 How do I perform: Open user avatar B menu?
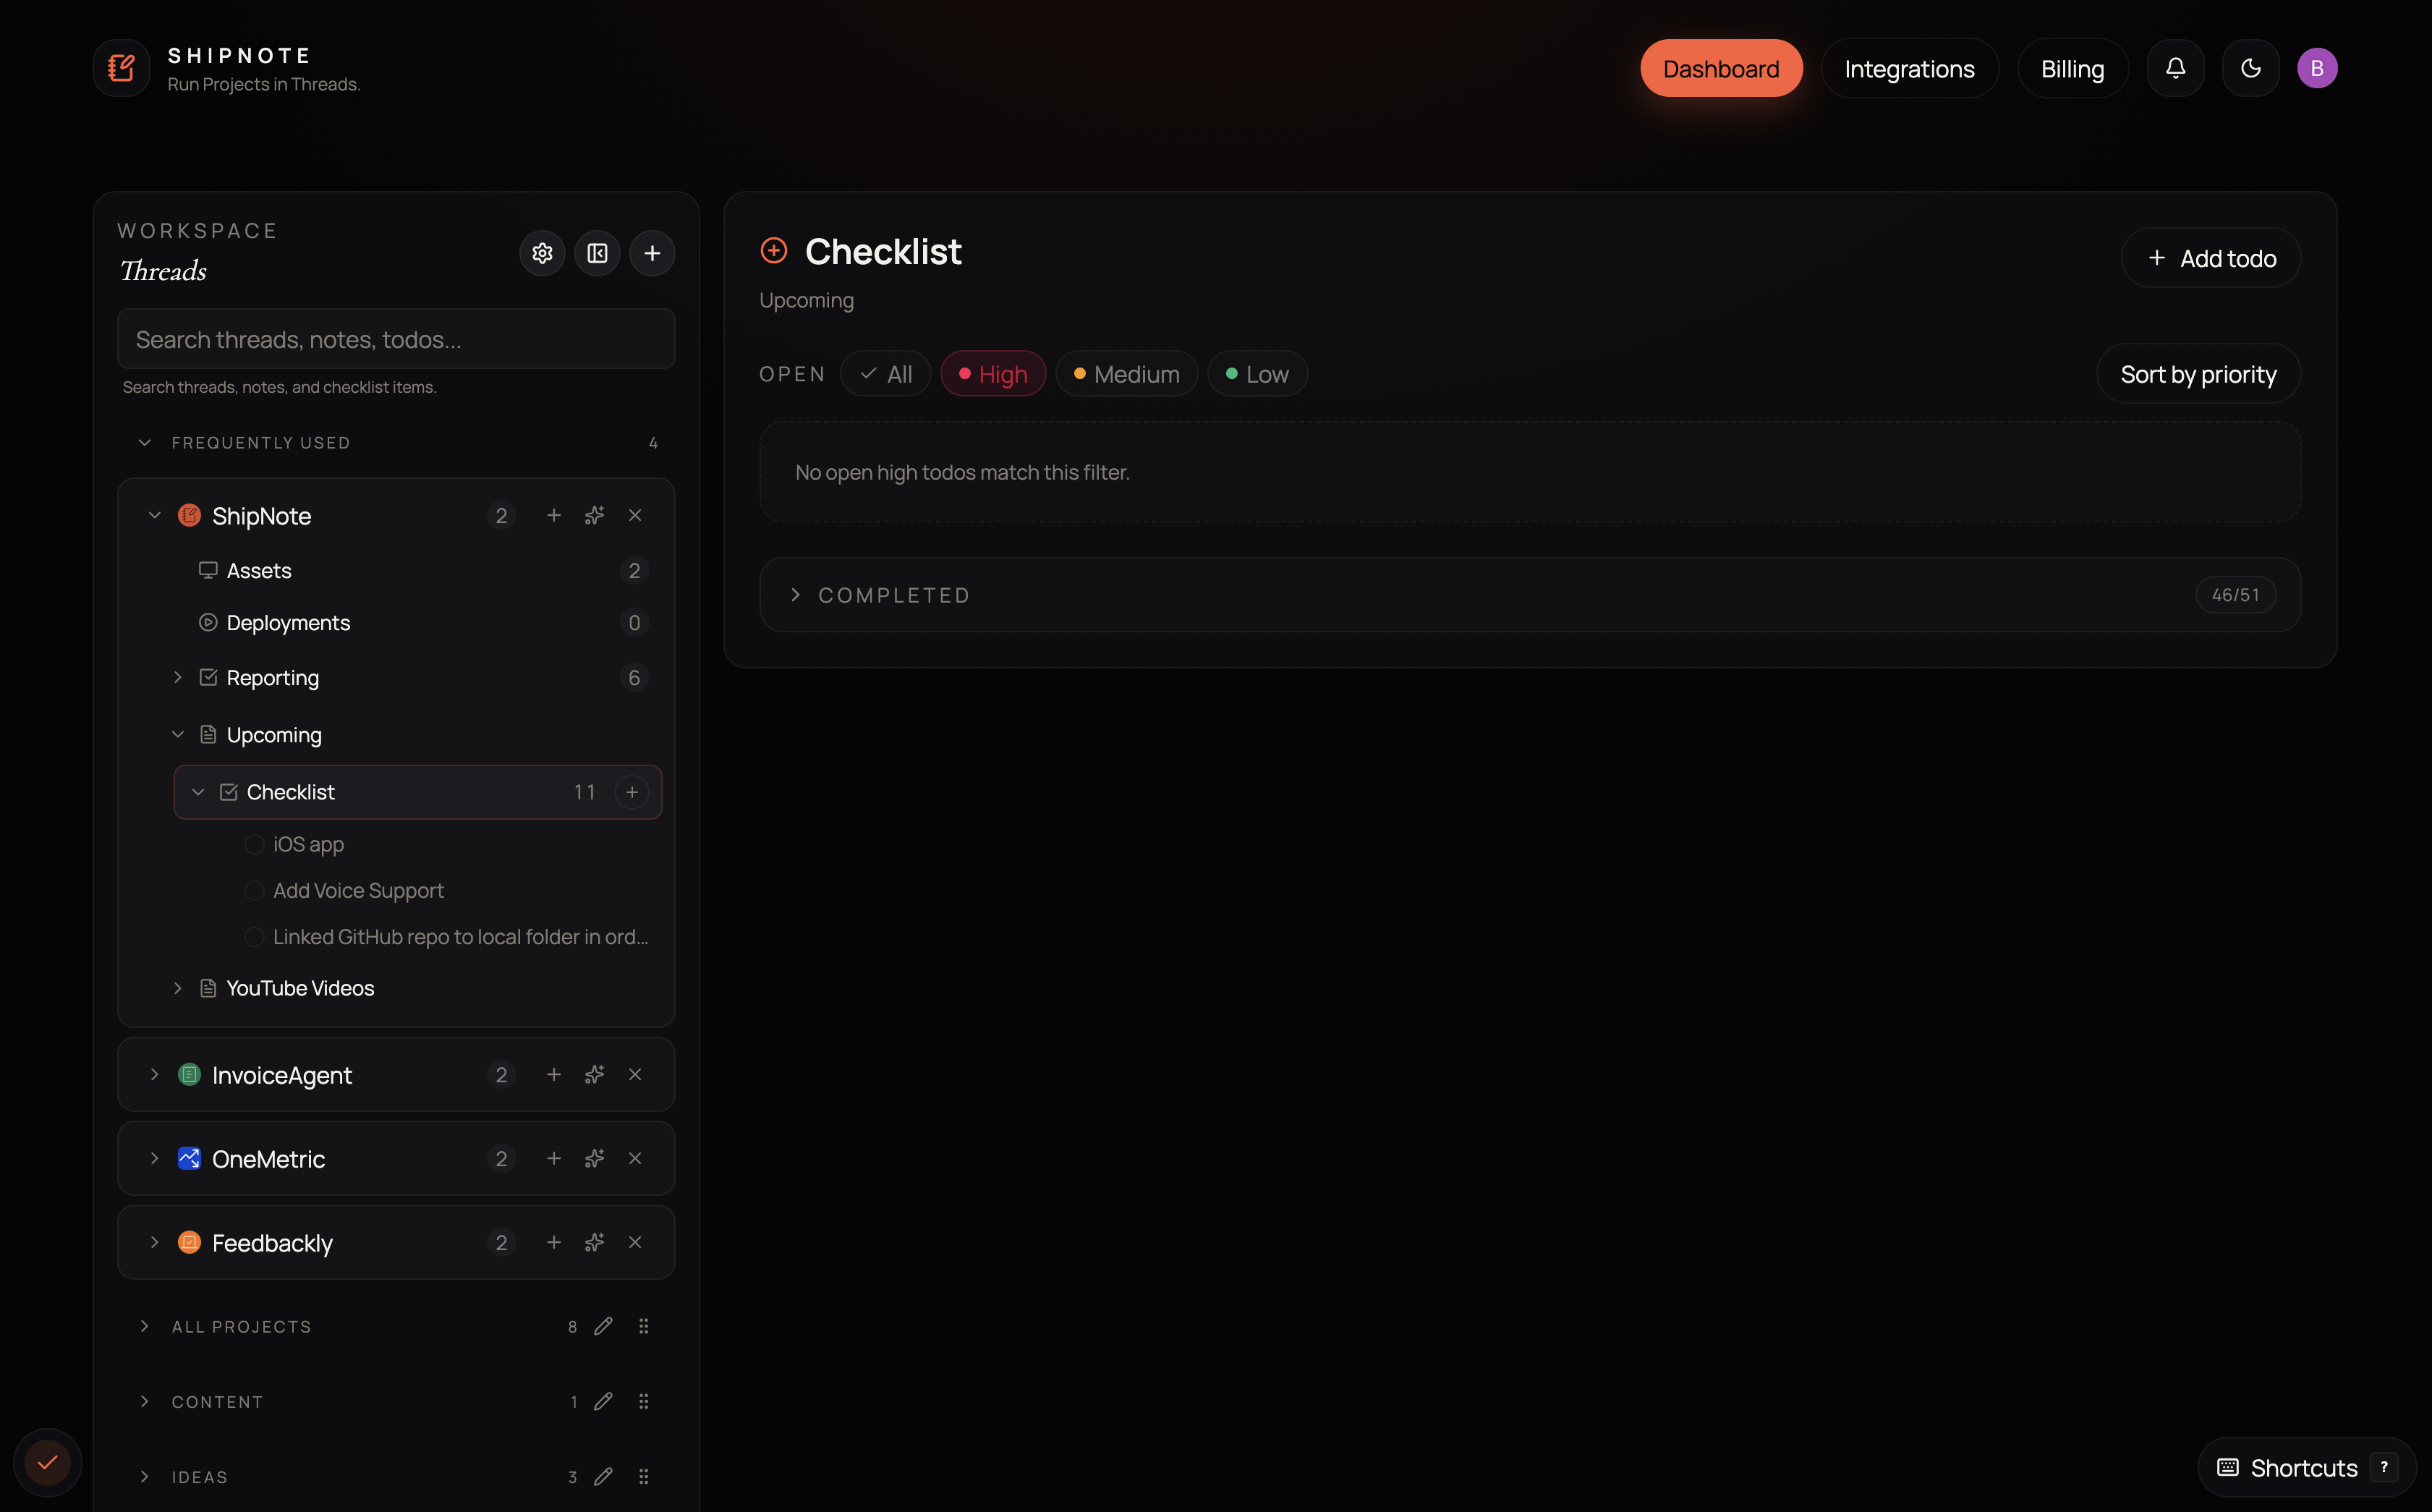(2316, 68)
